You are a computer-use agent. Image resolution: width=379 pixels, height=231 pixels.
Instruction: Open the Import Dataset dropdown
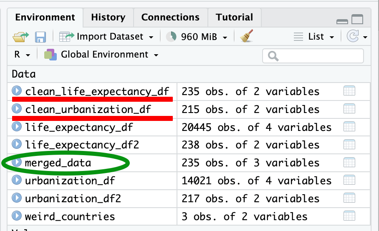(x=106, y=37)
